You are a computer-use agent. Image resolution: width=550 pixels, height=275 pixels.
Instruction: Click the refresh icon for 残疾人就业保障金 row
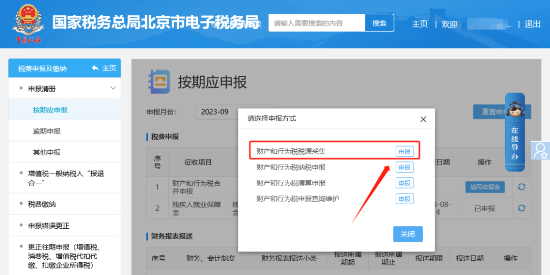click(x=521, y=208)
